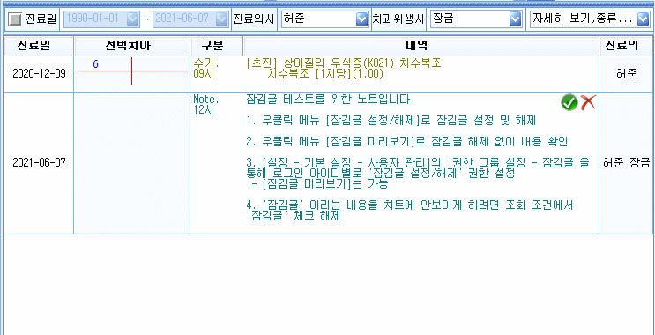
Task: Click tooth number 6 in the tooth chart
Action: click(96, 64)
